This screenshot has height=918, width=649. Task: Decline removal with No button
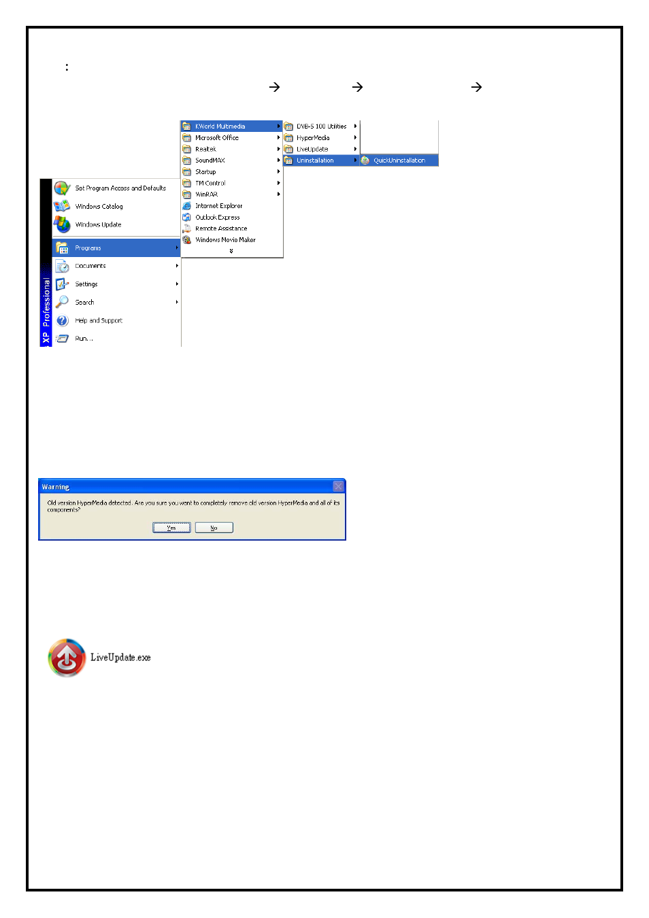(x=214, y=528)
